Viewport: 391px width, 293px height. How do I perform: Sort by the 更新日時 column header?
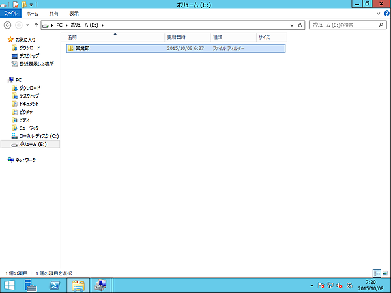click(188, 37)
